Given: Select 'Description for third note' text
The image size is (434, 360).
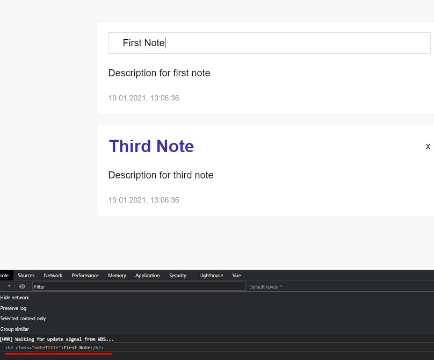Looking at the screenshot, I should pos(161,175).
